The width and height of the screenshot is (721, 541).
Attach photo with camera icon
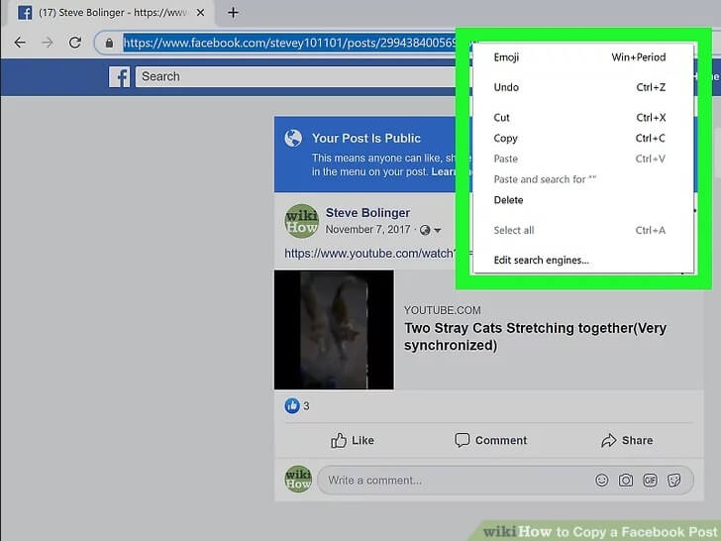coord(625,481)
